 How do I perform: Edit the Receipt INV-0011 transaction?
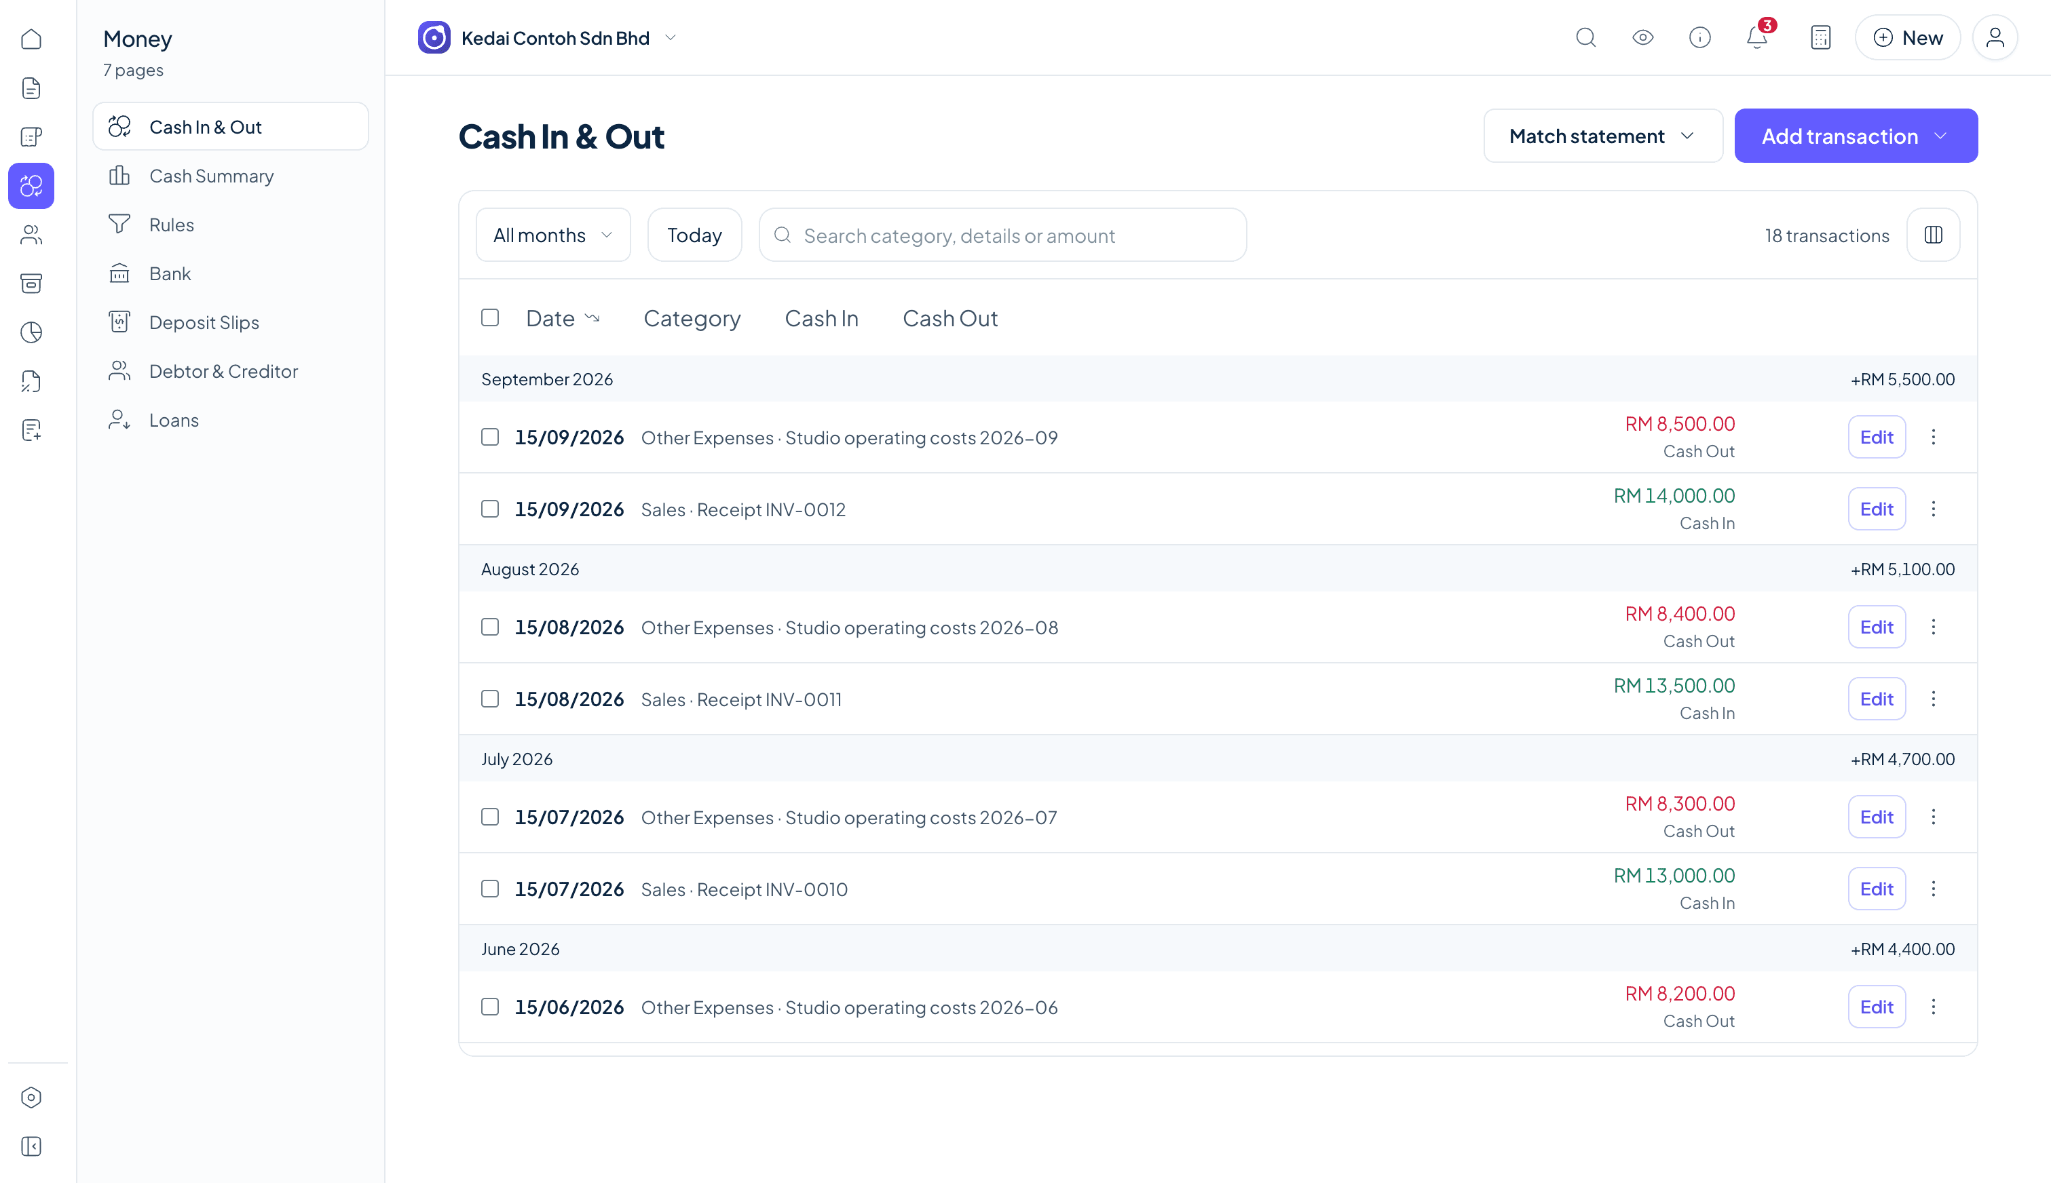point(1876,699)
